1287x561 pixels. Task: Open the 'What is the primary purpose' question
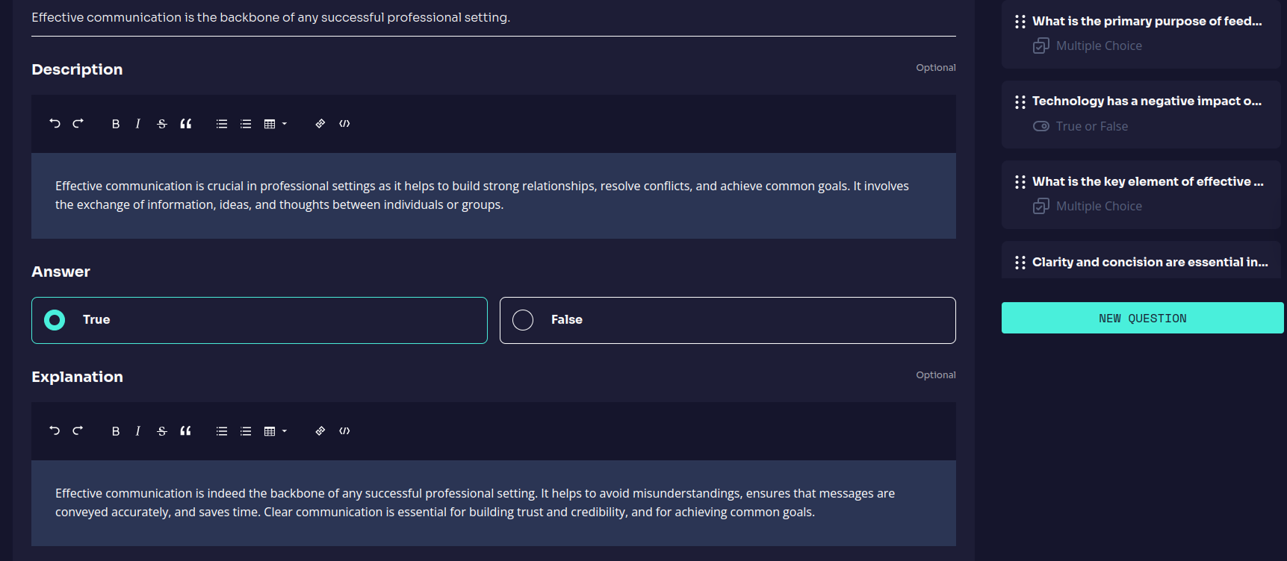1146,22
